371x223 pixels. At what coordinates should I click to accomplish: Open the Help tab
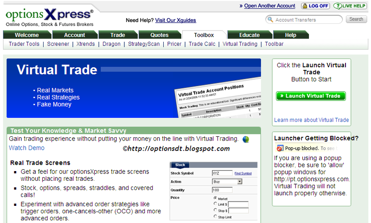[291, 35]
